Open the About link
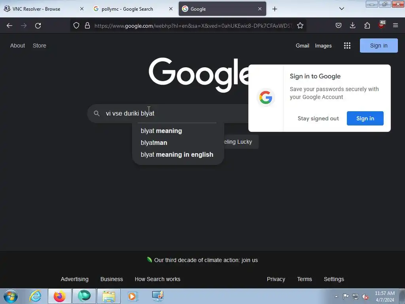Viewport: 405px width, 304px height. pyautogui.click(x=17, y=46)
